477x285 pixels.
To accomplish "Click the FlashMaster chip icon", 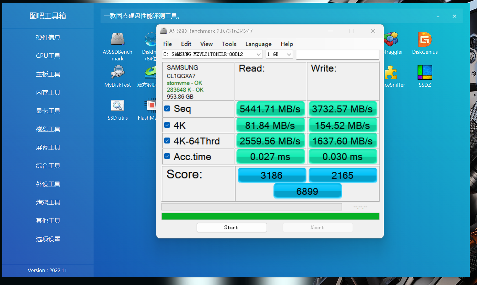I will 151,106.
